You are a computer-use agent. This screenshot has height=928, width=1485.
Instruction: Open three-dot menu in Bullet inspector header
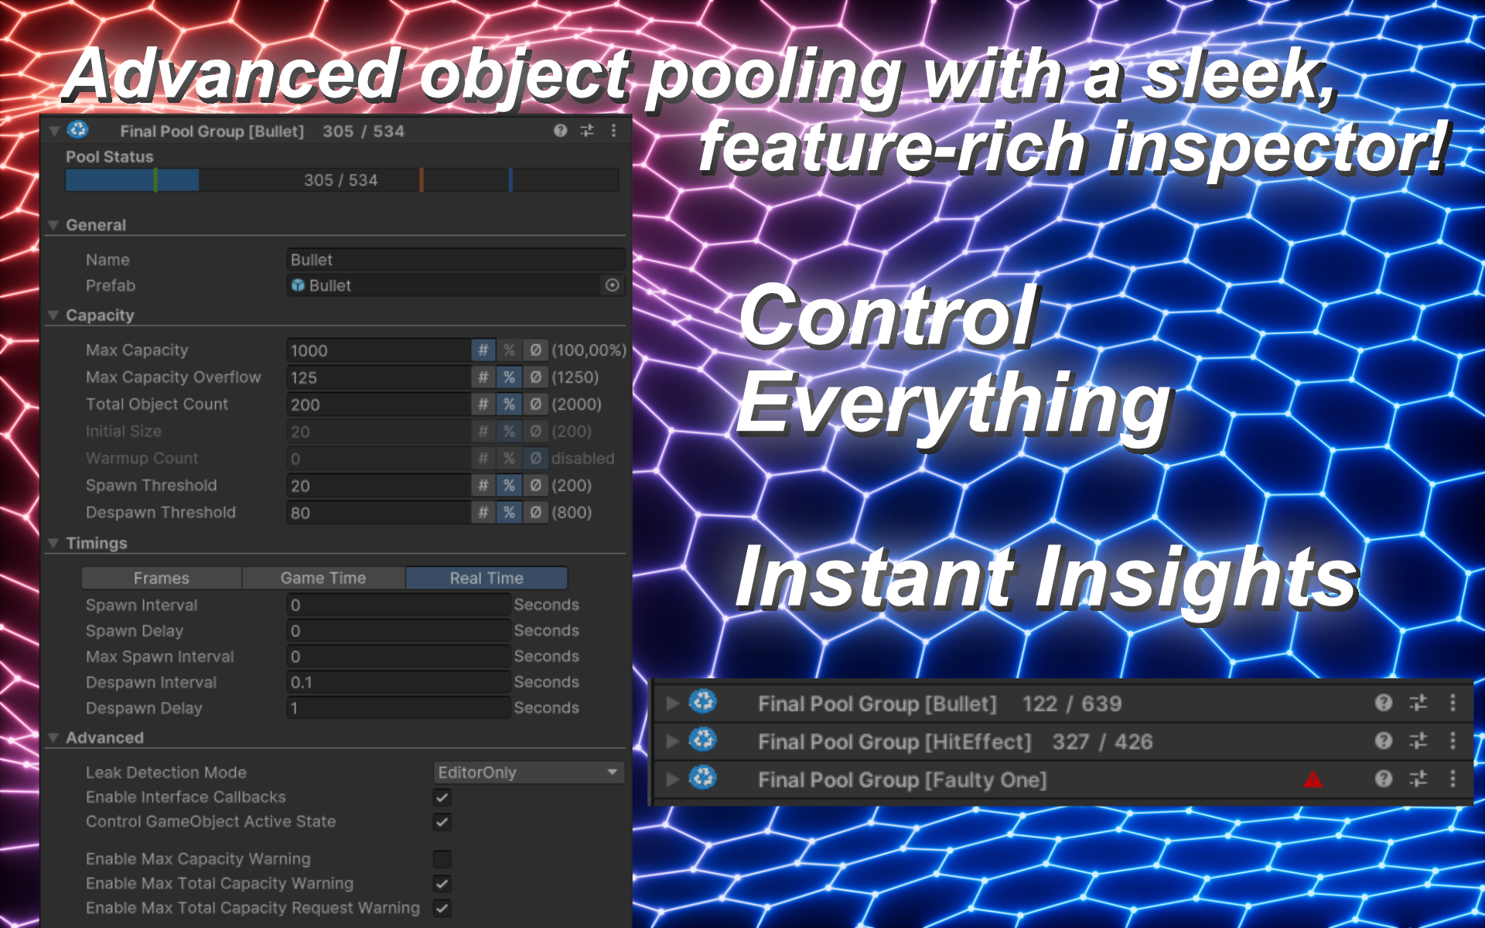613,131
